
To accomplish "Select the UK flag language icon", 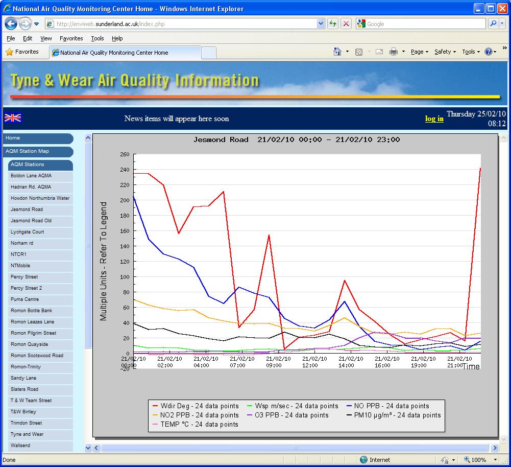I will (x=13, y=118).
